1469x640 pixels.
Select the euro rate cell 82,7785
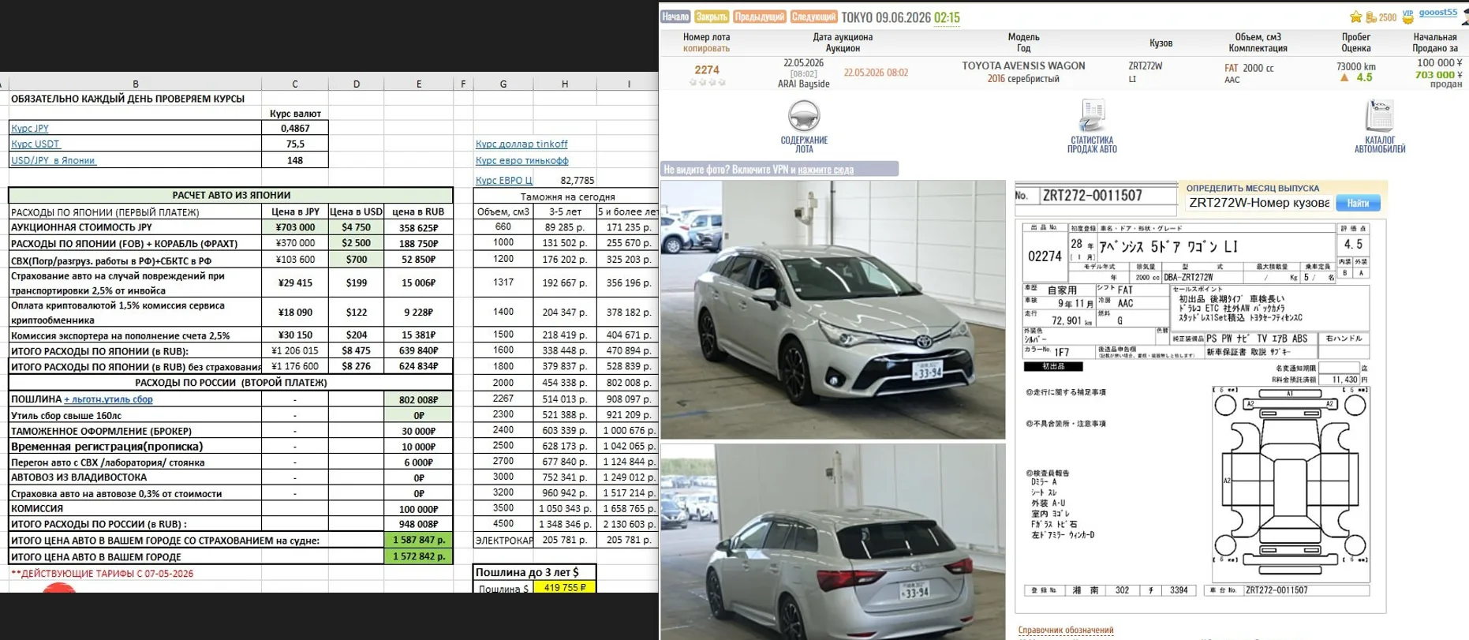pyautogui.click(x=565, y=181)
